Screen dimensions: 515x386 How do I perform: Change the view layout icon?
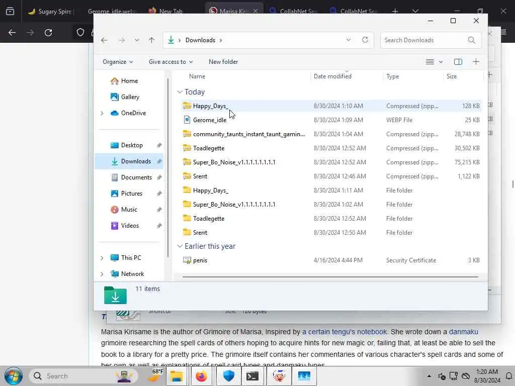click(x=430, y=62)
